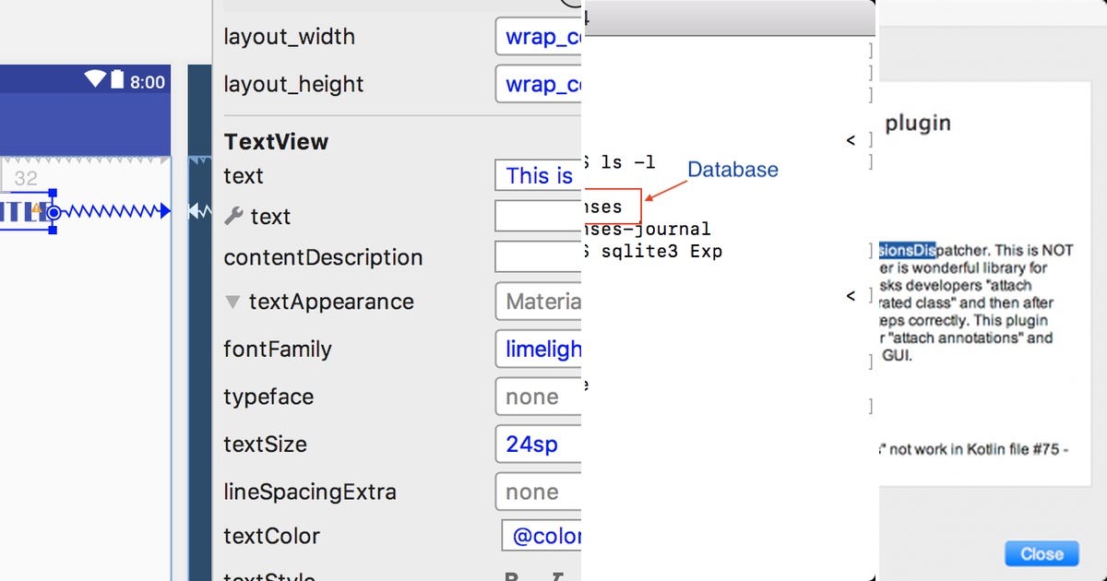Open the typeface none dropdown
This screenshot has height=581, width=1107.
(x=540, y=397)
